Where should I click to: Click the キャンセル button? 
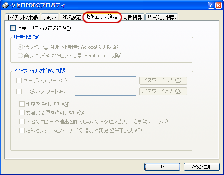click(x=201, y=167)
